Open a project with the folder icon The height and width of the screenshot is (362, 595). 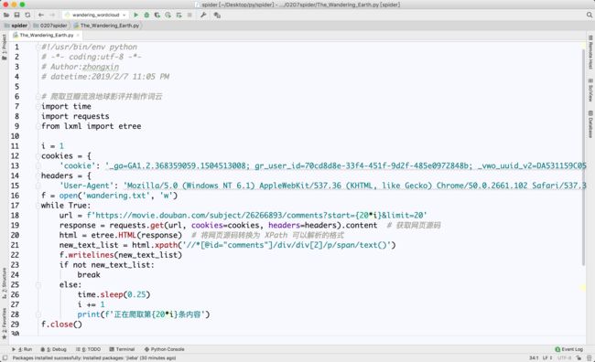tap(6, 15)
